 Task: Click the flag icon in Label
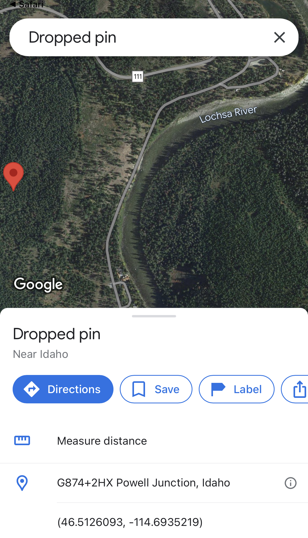[x=218, y=389]
